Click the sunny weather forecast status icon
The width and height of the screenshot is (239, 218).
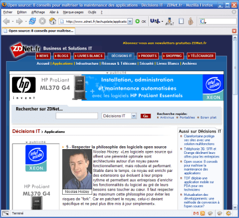(228, 213)
